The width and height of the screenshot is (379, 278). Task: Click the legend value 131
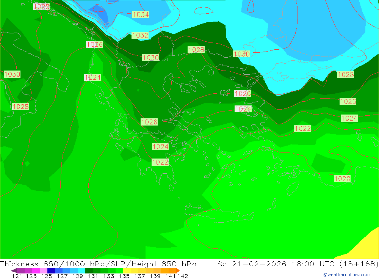tap(93, 276)
